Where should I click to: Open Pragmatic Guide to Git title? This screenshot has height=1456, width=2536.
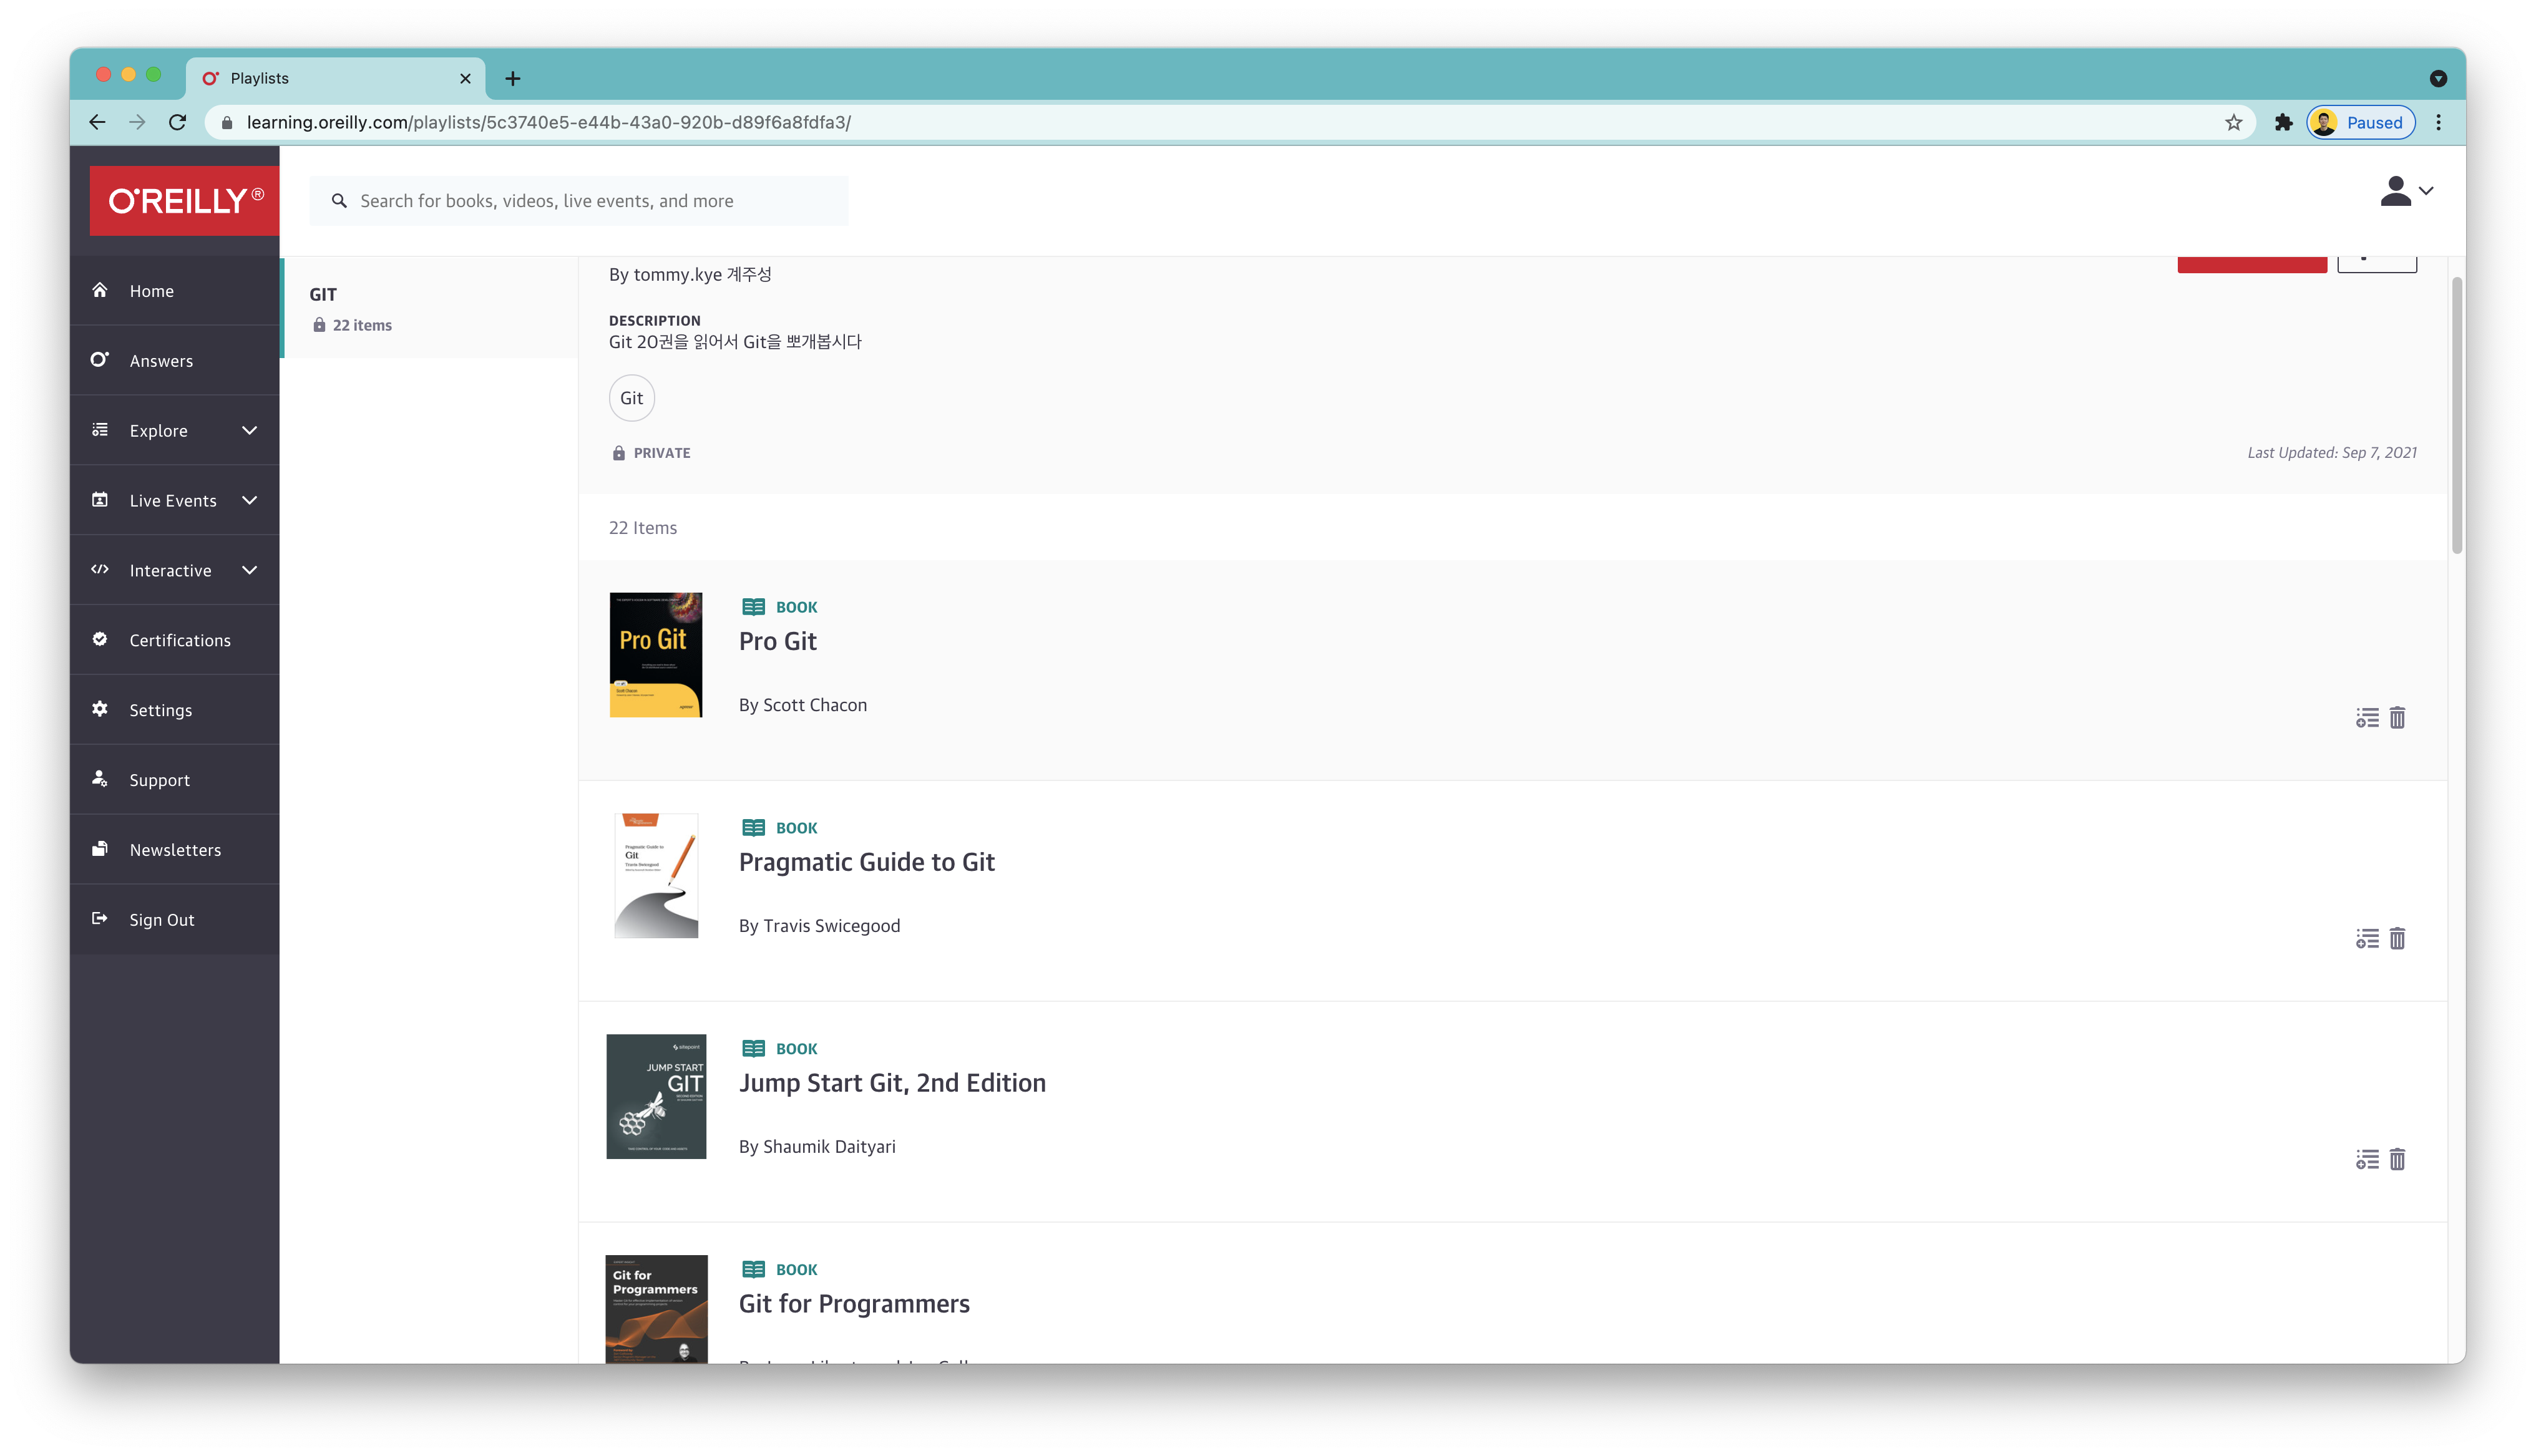(867, 863)
